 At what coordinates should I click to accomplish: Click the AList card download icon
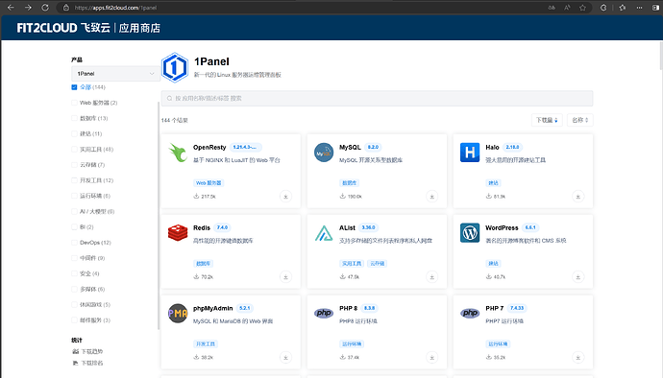coord(431,277)
